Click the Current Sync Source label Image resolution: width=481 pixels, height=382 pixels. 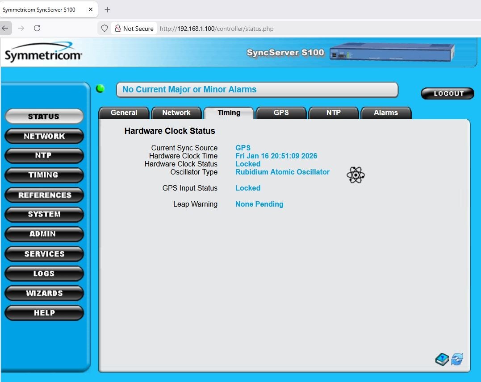click(184, 148)
